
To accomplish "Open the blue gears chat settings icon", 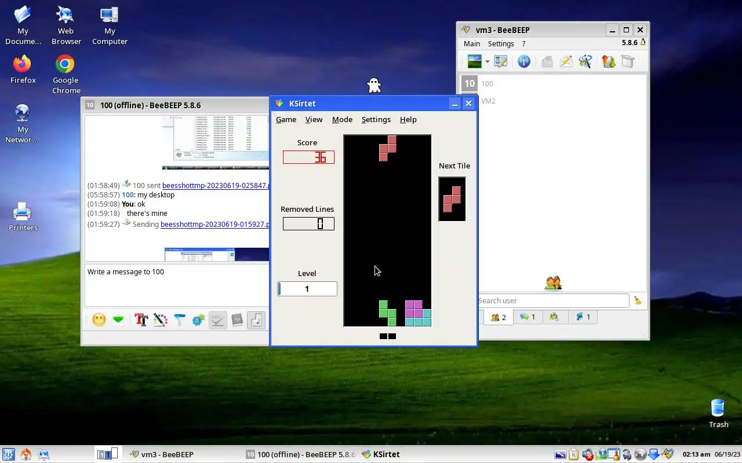I will coord(199,319).
